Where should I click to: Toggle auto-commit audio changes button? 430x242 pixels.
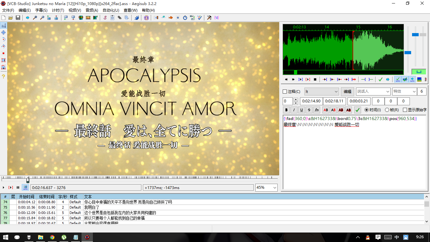pyautogui.click(x=398, y=79)
